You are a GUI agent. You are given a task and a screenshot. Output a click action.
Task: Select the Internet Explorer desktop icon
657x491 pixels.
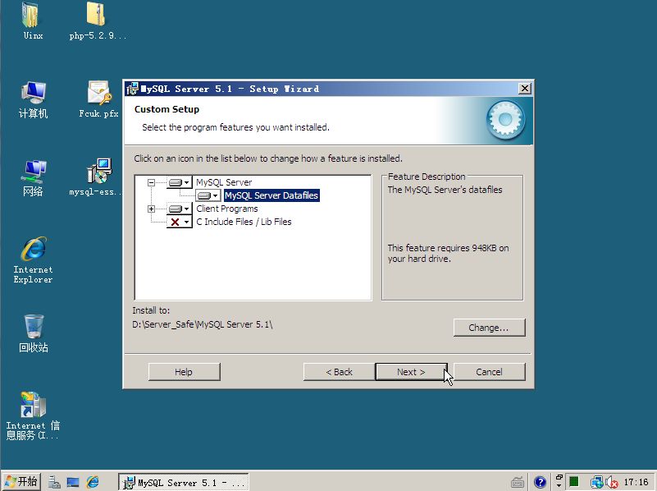tap(33, 260)
